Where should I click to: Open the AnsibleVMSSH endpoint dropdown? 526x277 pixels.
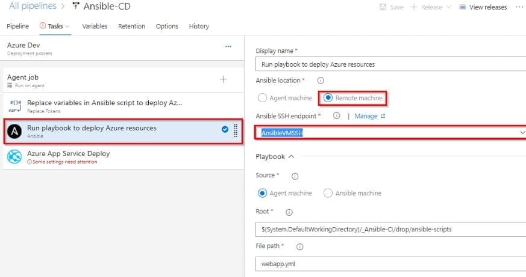coord(390,133)
